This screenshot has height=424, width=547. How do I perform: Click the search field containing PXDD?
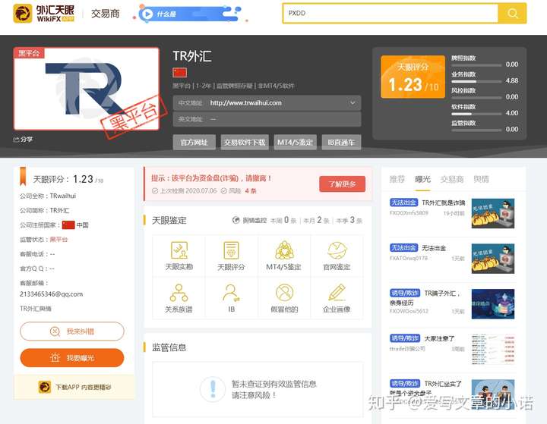click(x=390, y=13)
